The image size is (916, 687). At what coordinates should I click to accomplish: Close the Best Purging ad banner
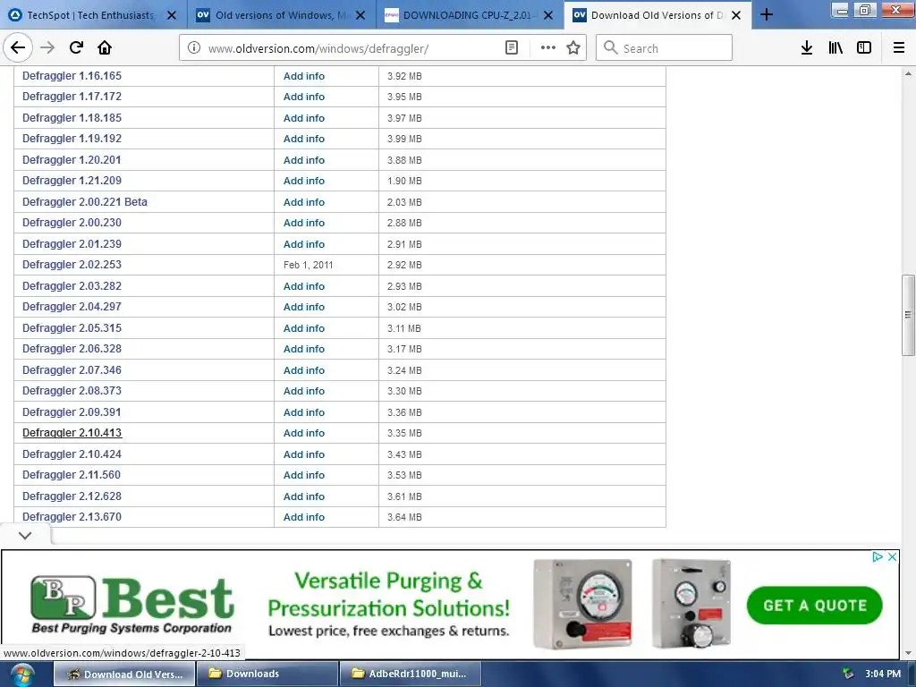(x=892, y=556)
